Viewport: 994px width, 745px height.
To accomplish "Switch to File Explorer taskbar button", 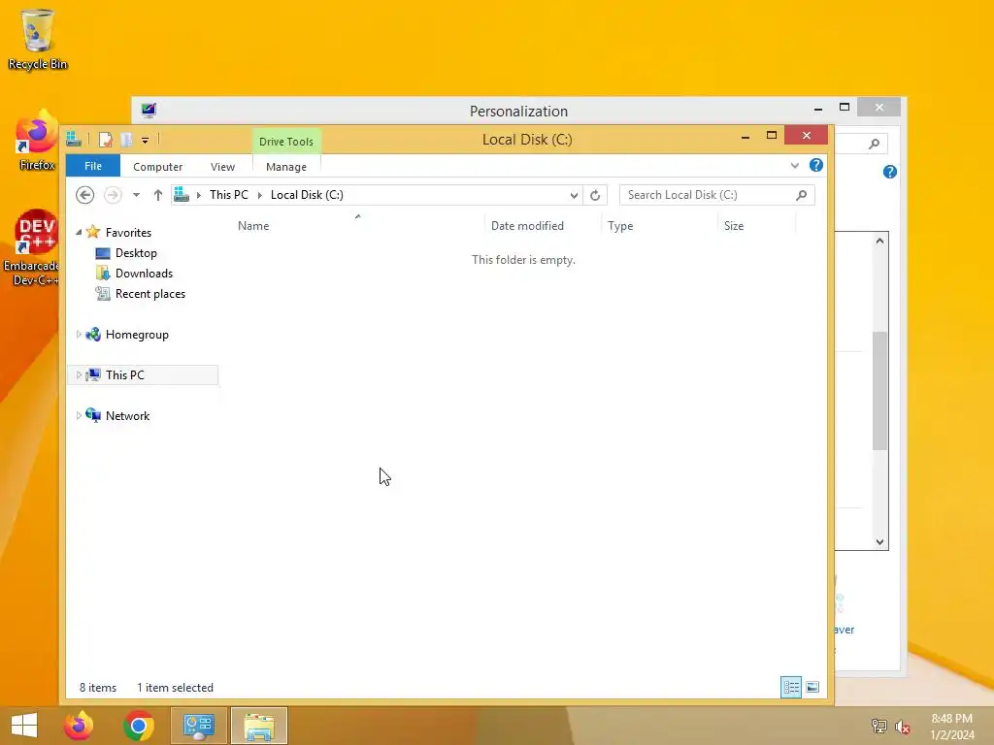I will point(258,726).
